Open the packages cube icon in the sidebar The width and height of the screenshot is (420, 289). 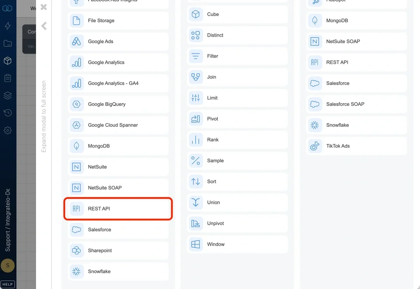(x=7, y=61)
